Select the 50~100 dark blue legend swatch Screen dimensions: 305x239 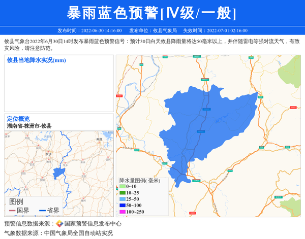(122, 205)
